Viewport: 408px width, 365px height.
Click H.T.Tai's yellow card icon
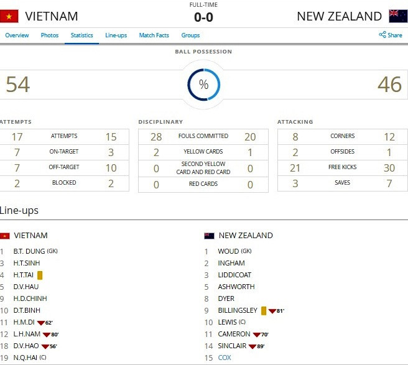(40, 275)
